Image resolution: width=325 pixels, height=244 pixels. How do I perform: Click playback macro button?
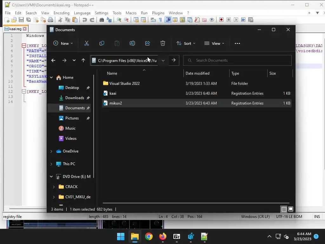(236, 20)
